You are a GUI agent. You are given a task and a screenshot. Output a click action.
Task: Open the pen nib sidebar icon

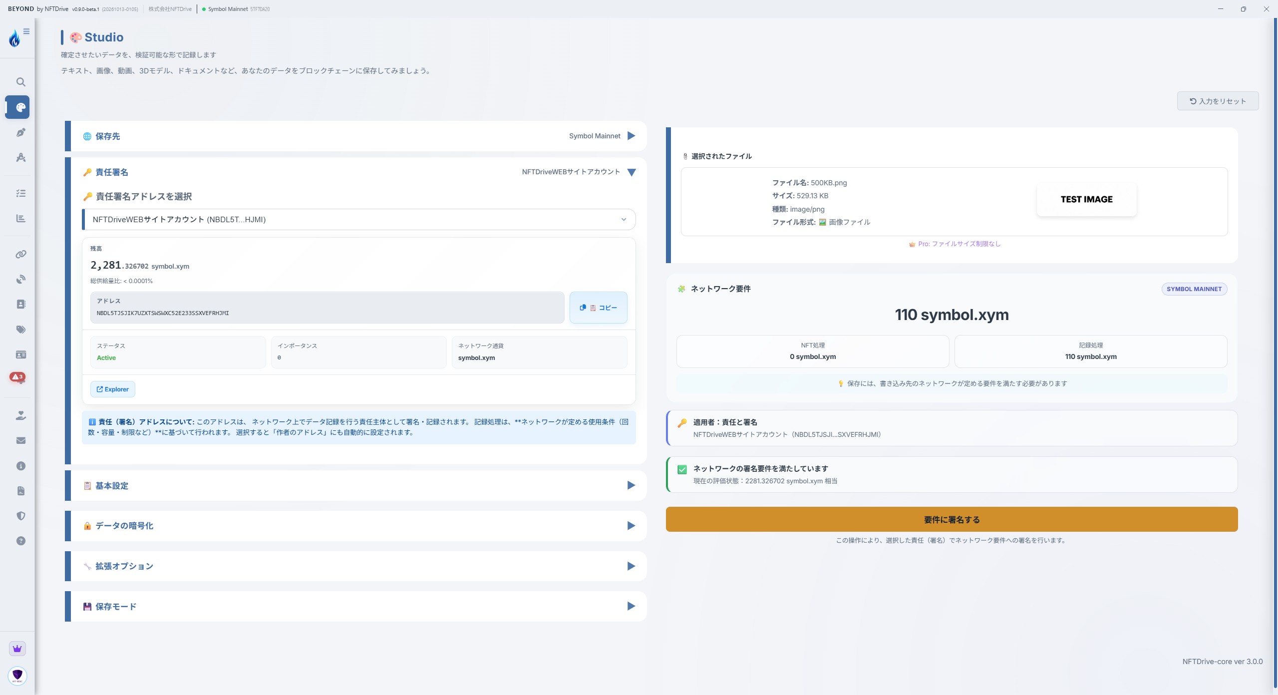(20, 132)
